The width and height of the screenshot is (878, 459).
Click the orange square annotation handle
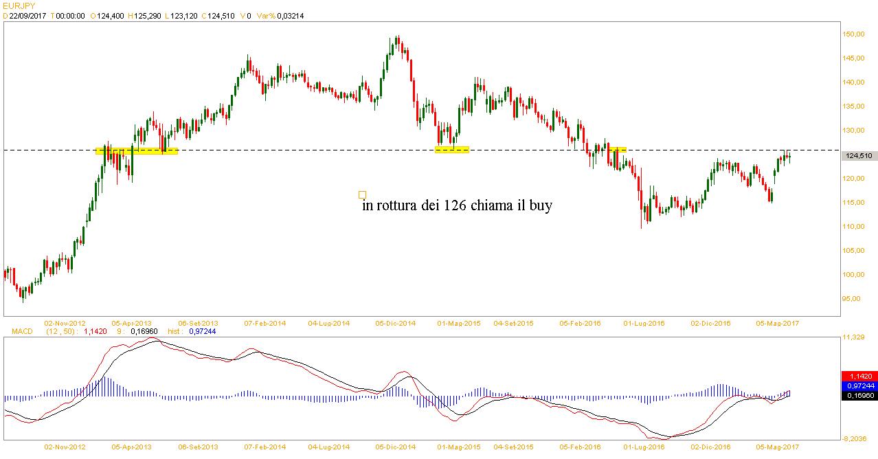[x=362, y=194]
